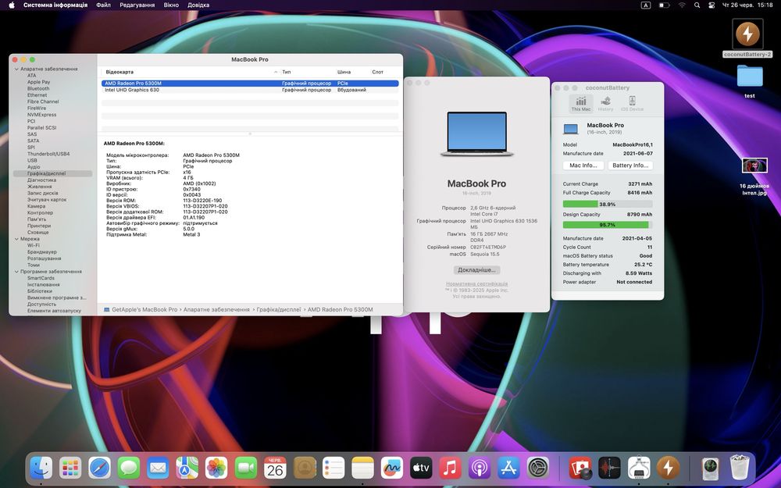Screen dimensions: 781x488
Task: Open Voice Memos from the dock
Action: coord(610,468)
